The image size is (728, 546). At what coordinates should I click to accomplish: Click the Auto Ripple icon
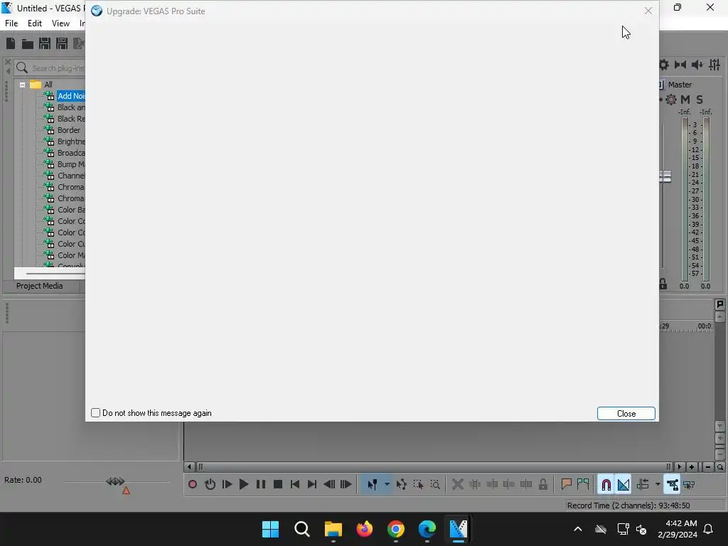click(643, 485)
